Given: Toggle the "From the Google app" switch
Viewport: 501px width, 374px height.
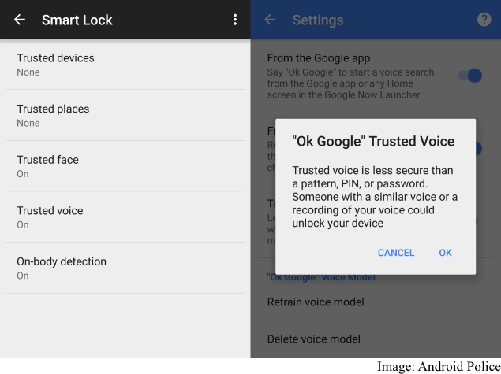Looking at the screenshot, I should [471, 75].
